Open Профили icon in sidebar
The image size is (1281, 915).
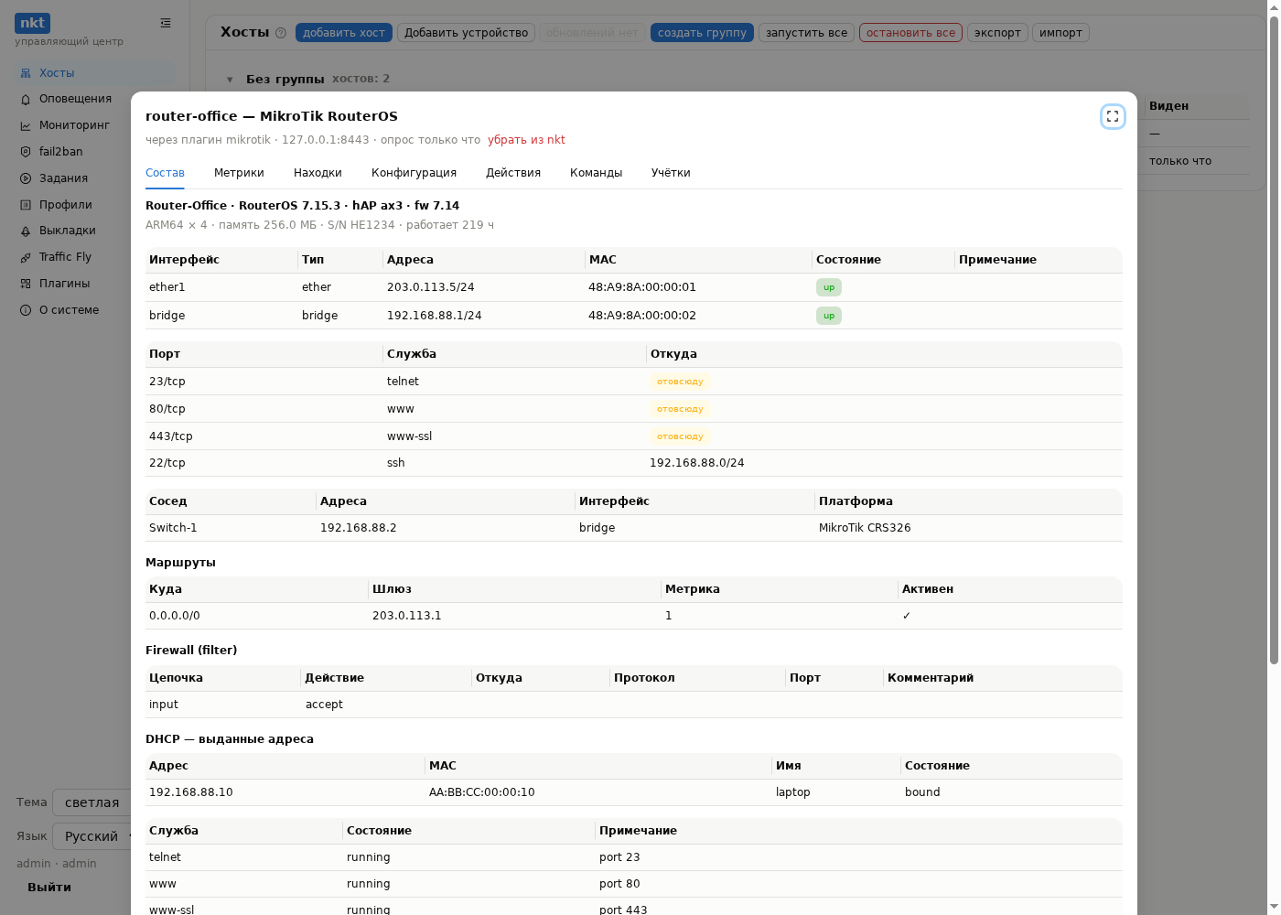point(26,205)
